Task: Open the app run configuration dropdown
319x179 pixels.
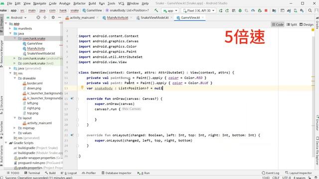Action: click(170, 10)
